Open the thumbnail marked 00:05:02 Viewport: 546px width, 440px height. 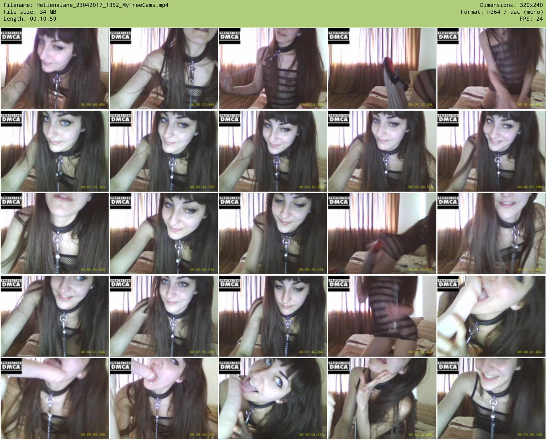click(164, 234)
